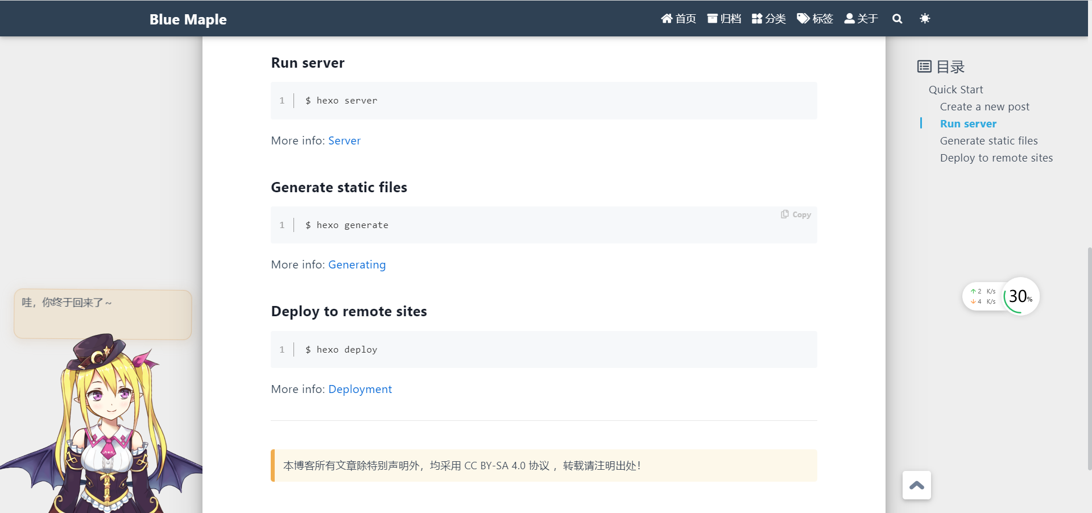Open the 归档 archive menu item
1092x513 pixels.
[724, 19]
